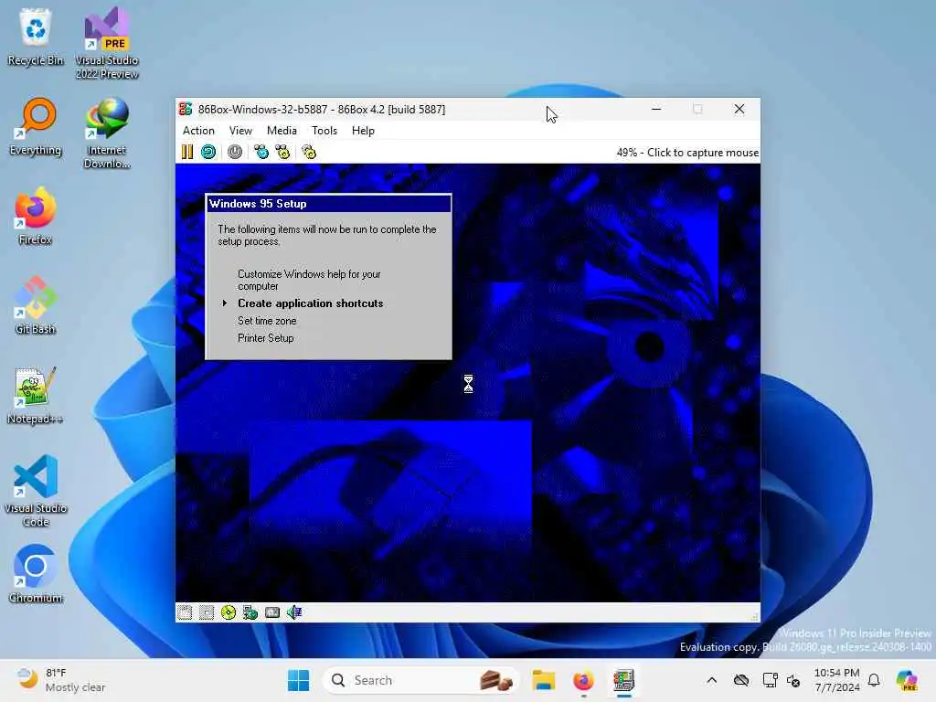The height and width of the screenshot is (702, 936).
Task: Click 'Customize Windows help for your computer' item
Action: coord(309,280)
